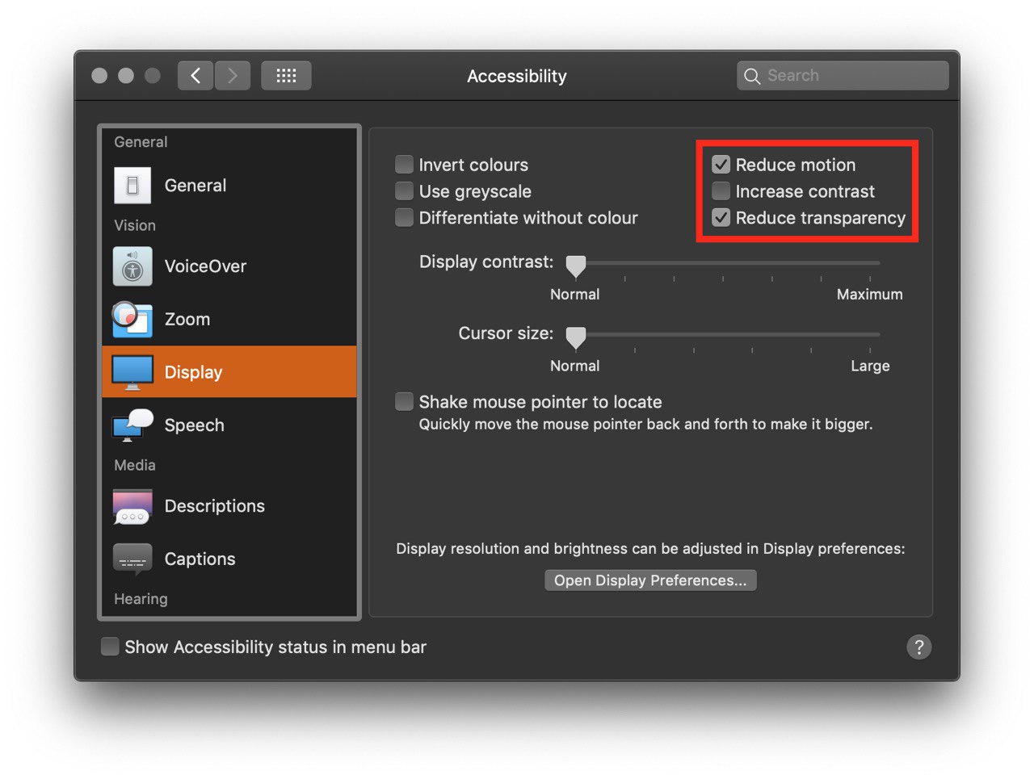The image size is (1034, 779).
Task: Select the VoiceOver icon in sidebar
Action: [x=132, y=266]
